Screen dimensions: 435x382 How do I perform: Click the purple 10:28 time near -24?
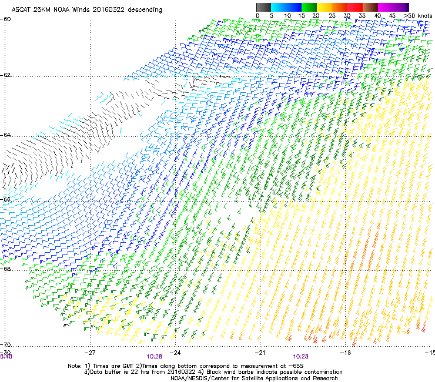coord(154,357)
